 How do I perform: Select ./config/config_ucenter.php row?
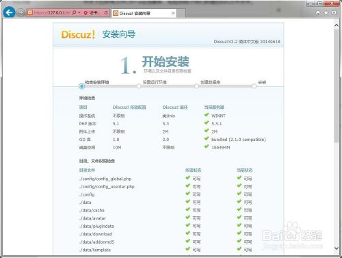coord(166,187)
